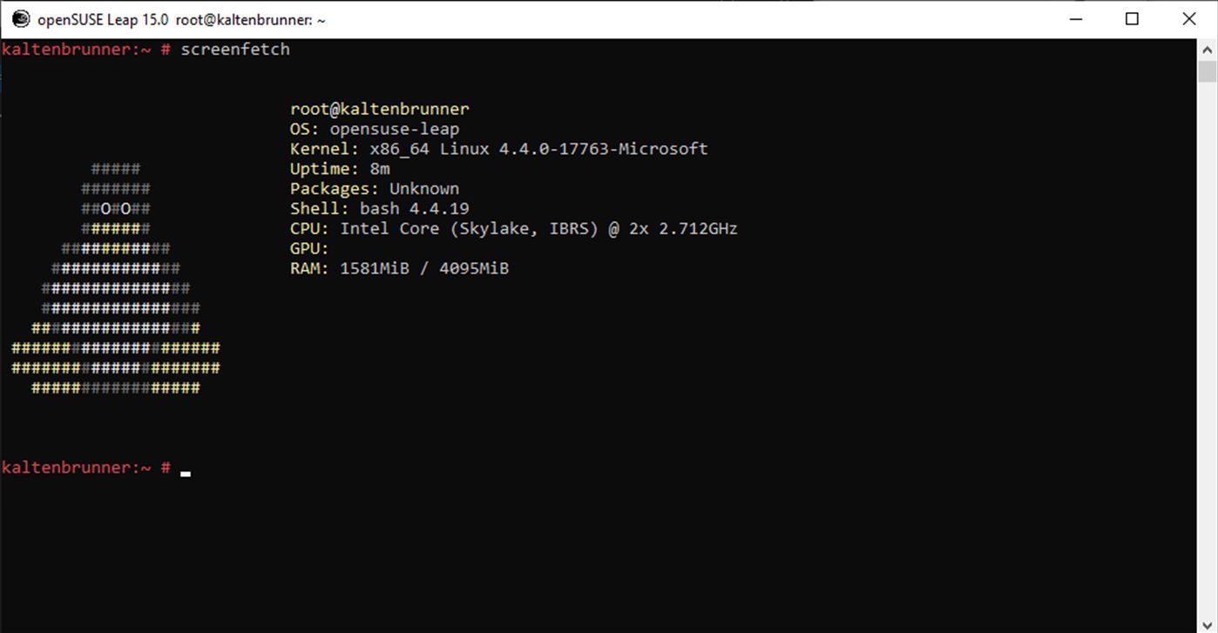1218x633 pixels.
Task: Click the OS: opensuse-leap line
Action: (375, 129)
